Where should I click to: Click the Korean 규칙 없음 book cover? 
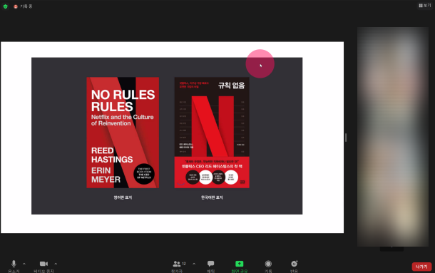click(212, 133)
